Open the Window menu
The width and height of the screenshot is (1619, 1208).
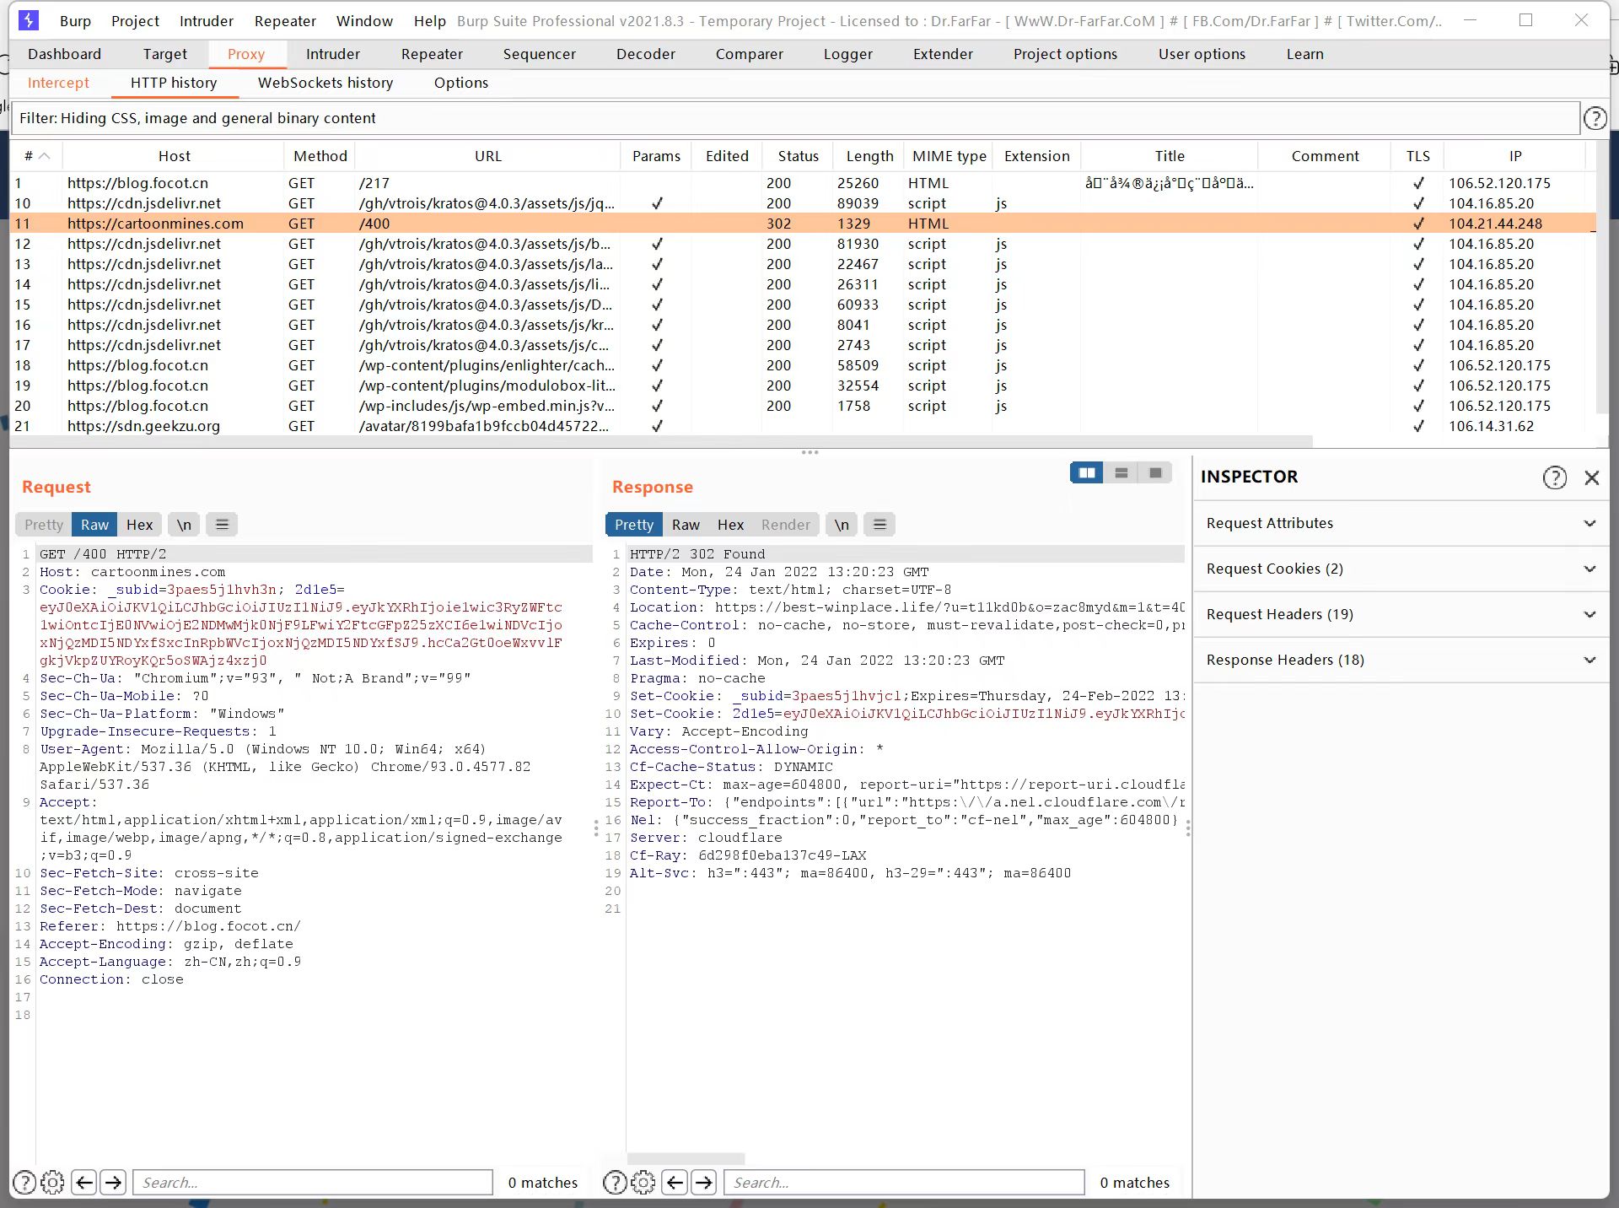pos(364,21)
